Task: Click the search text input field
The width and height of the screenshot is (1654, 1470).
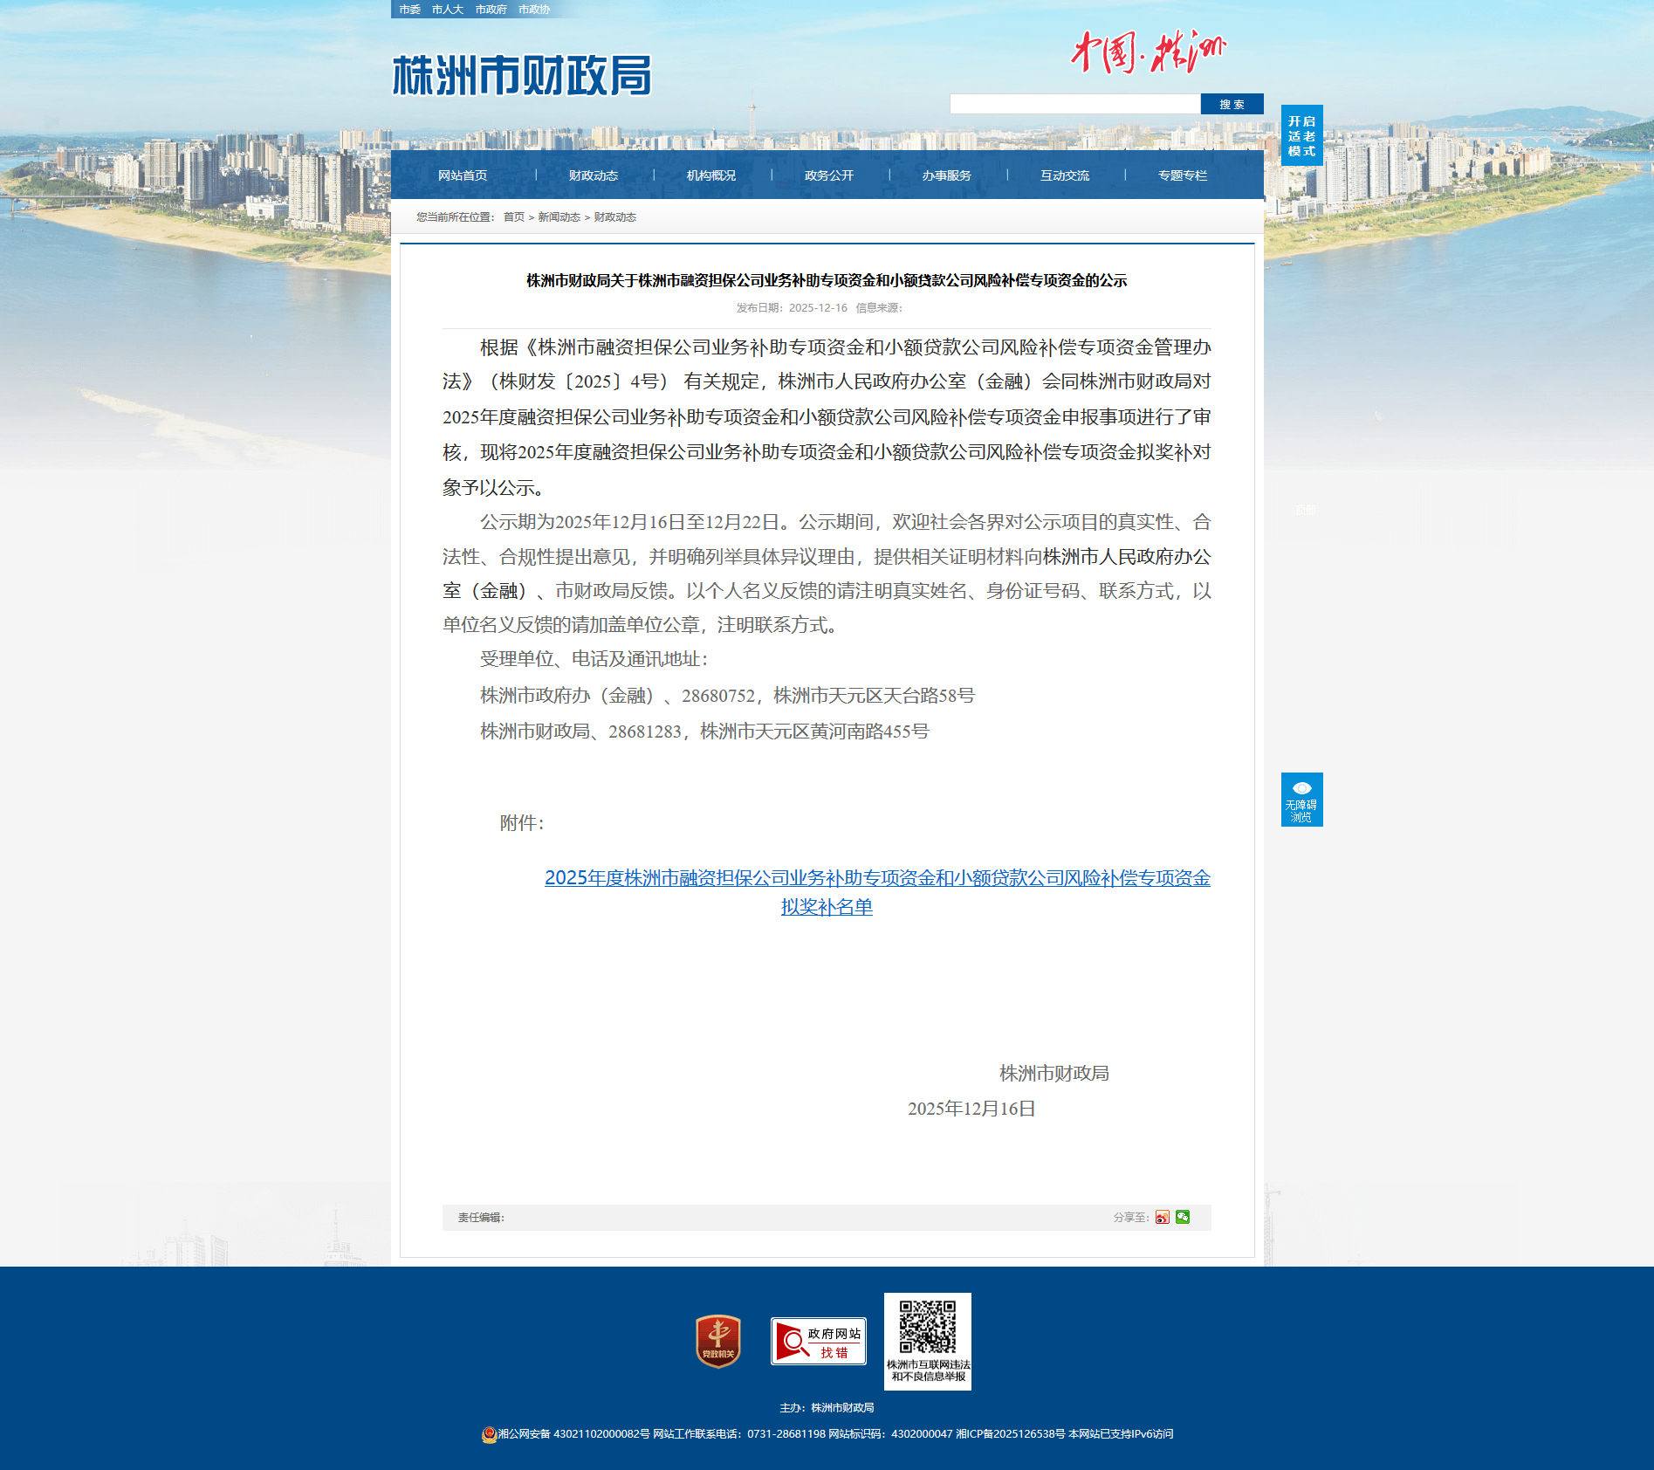Action: pyautogui.click(x=1074, y=104)
